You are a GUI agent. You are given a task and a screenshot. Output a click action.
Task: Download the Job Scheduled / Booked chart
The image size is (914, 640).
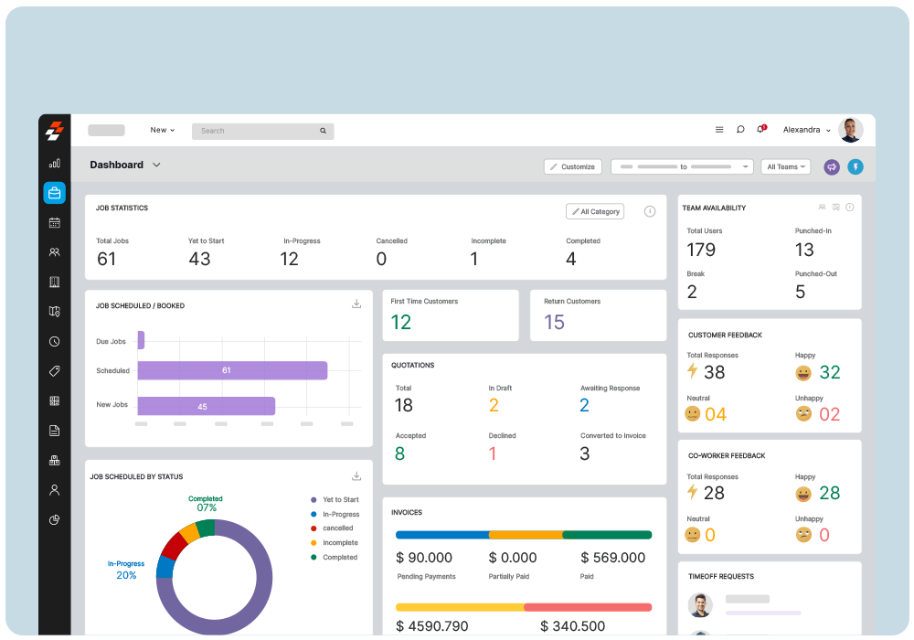pyautogui.click(x=356, y=304)
